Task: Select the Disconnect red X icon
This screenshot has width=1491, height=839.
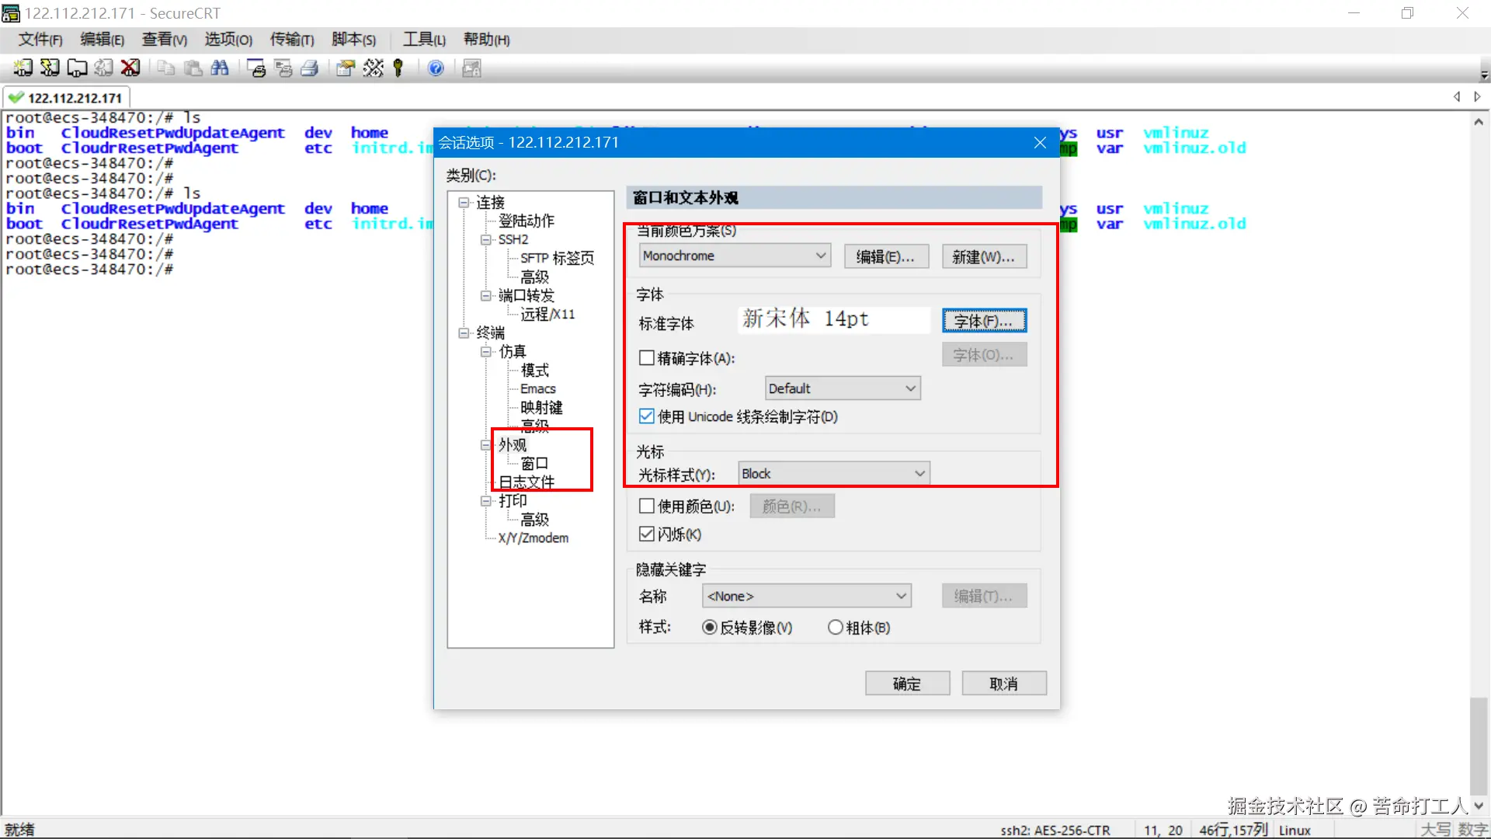Action: coord(130,68)
